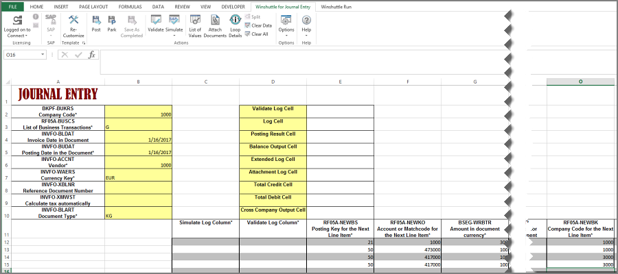Click the Validate icon

156,21
